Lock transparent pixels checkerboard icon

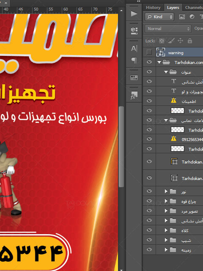coord(162,41)
